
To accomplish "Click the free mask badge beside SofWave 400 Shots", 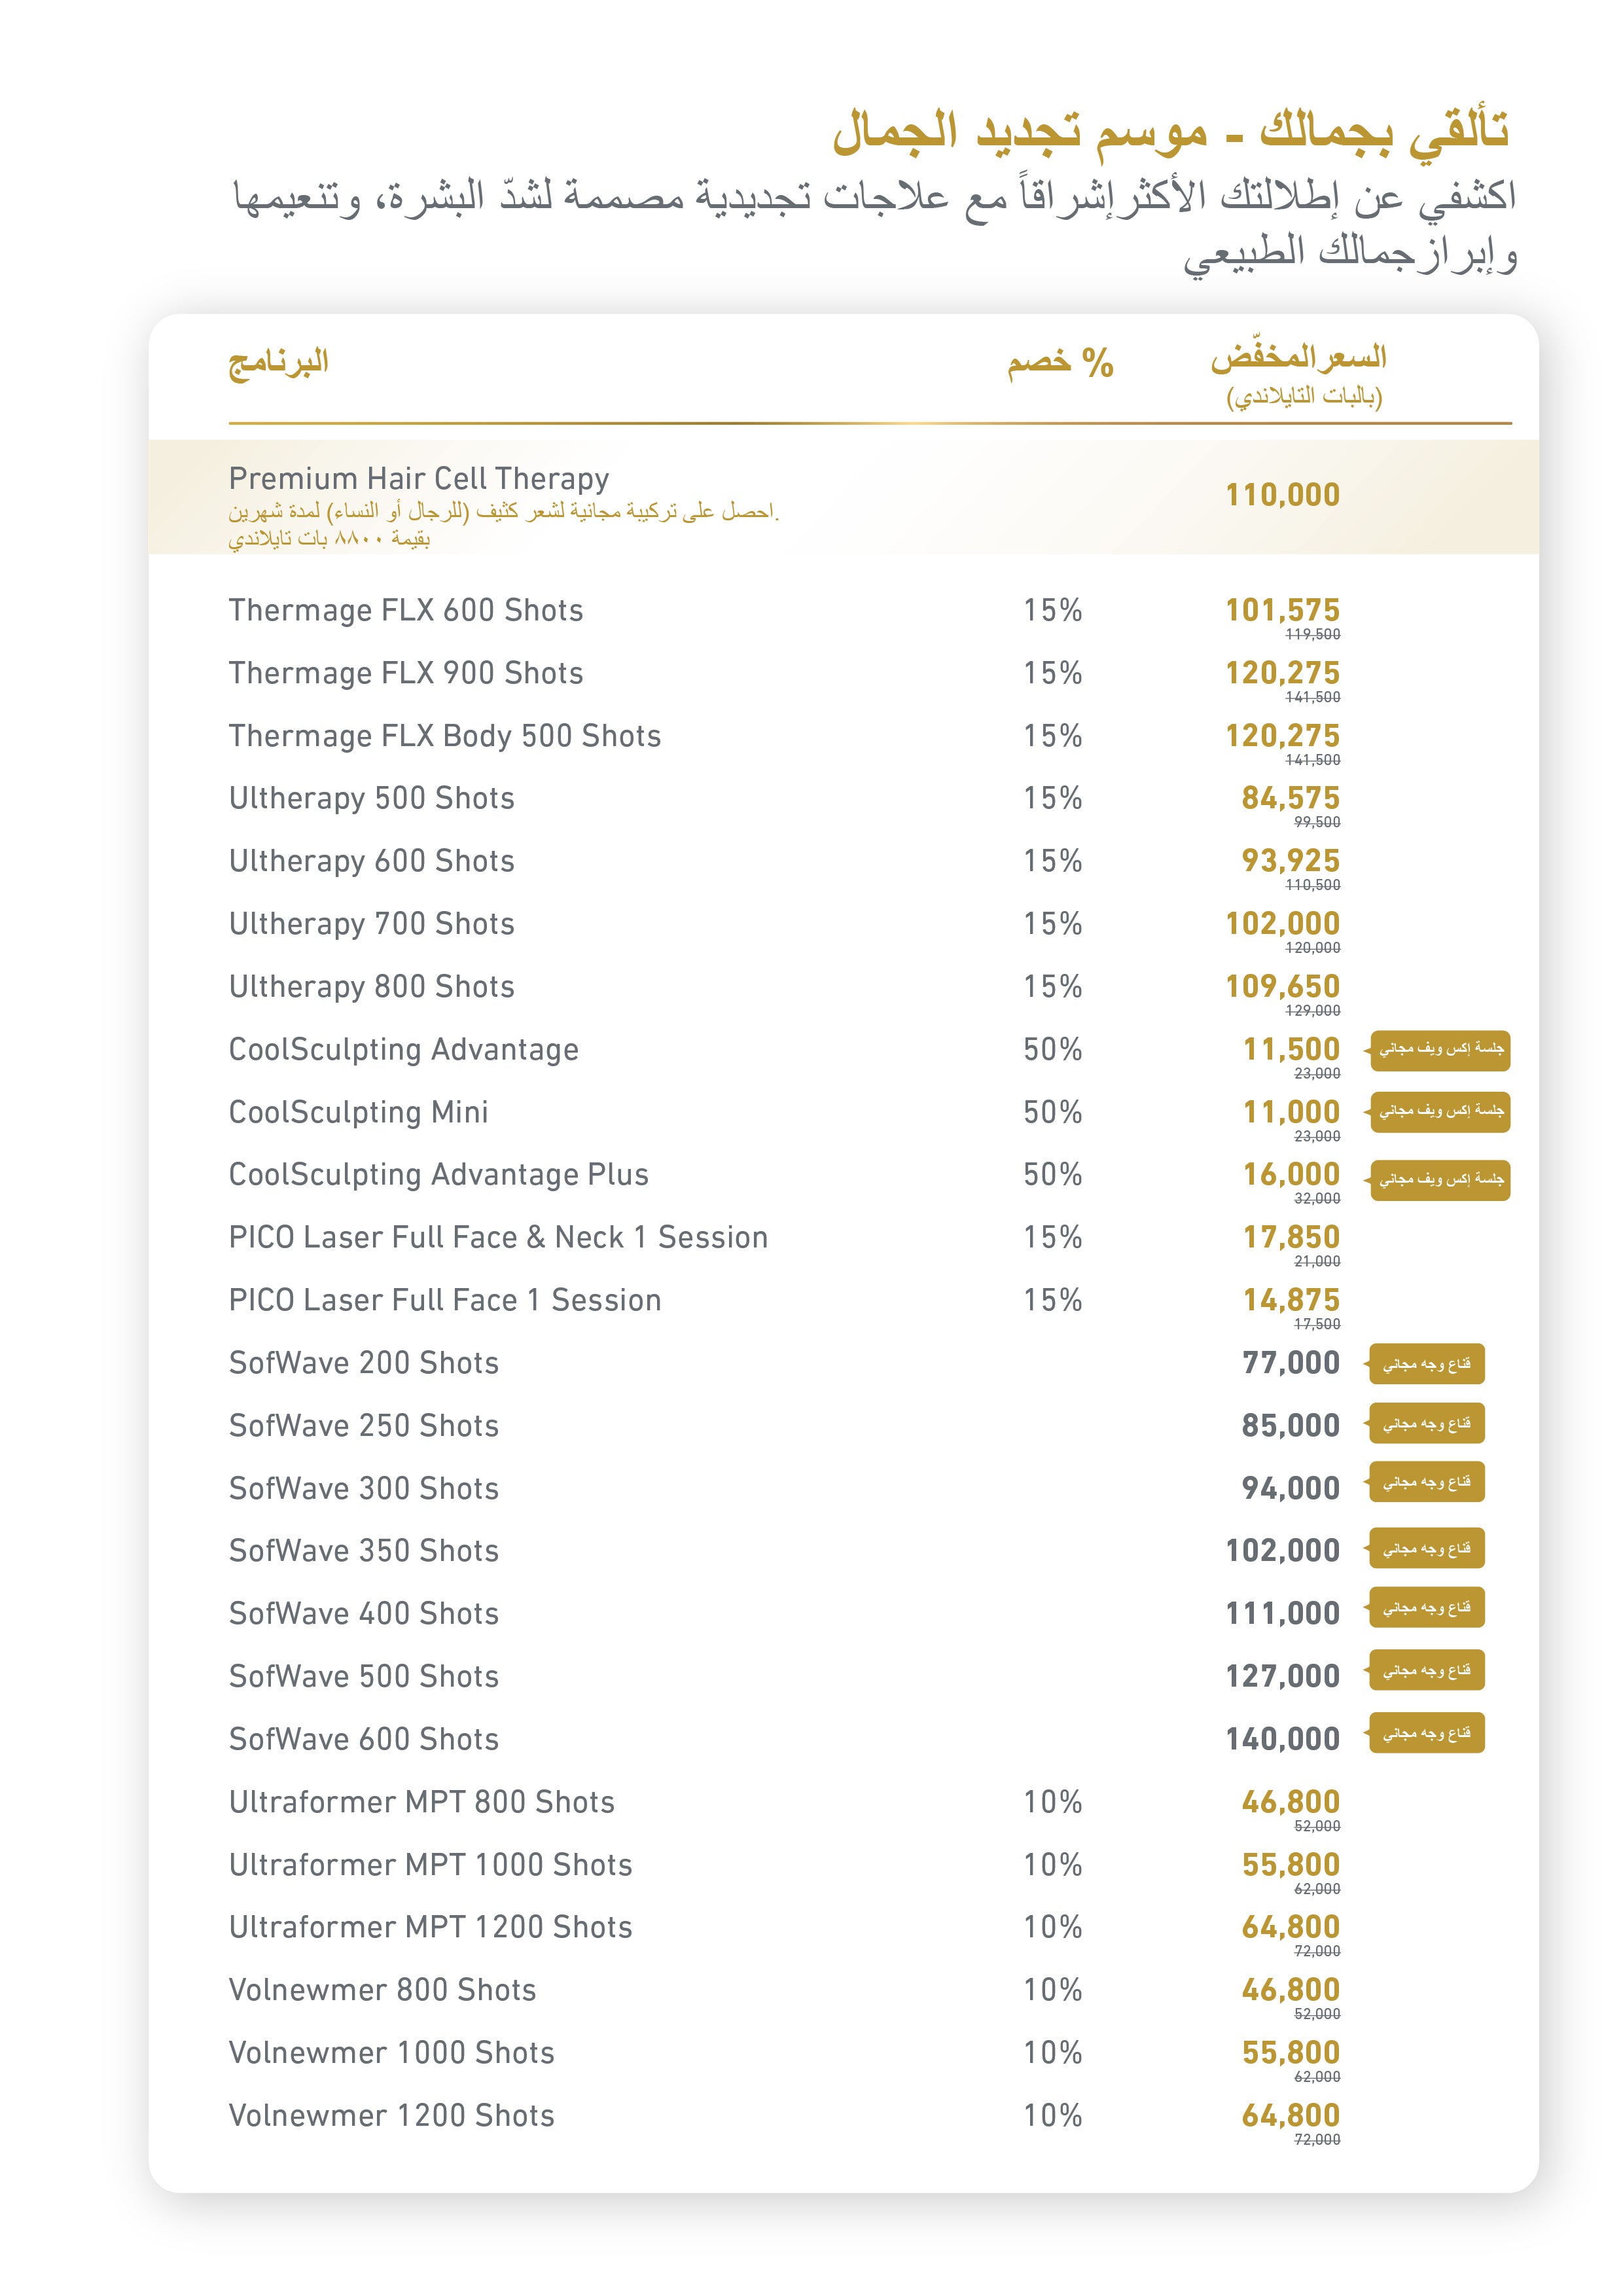I will (x=1426, y=1608).
